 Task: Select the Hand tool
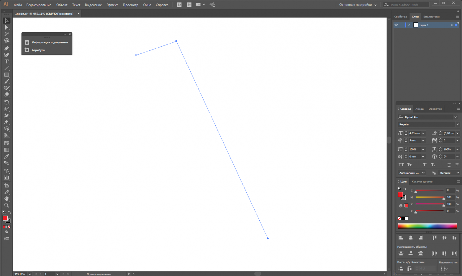(x=6, y=199)
